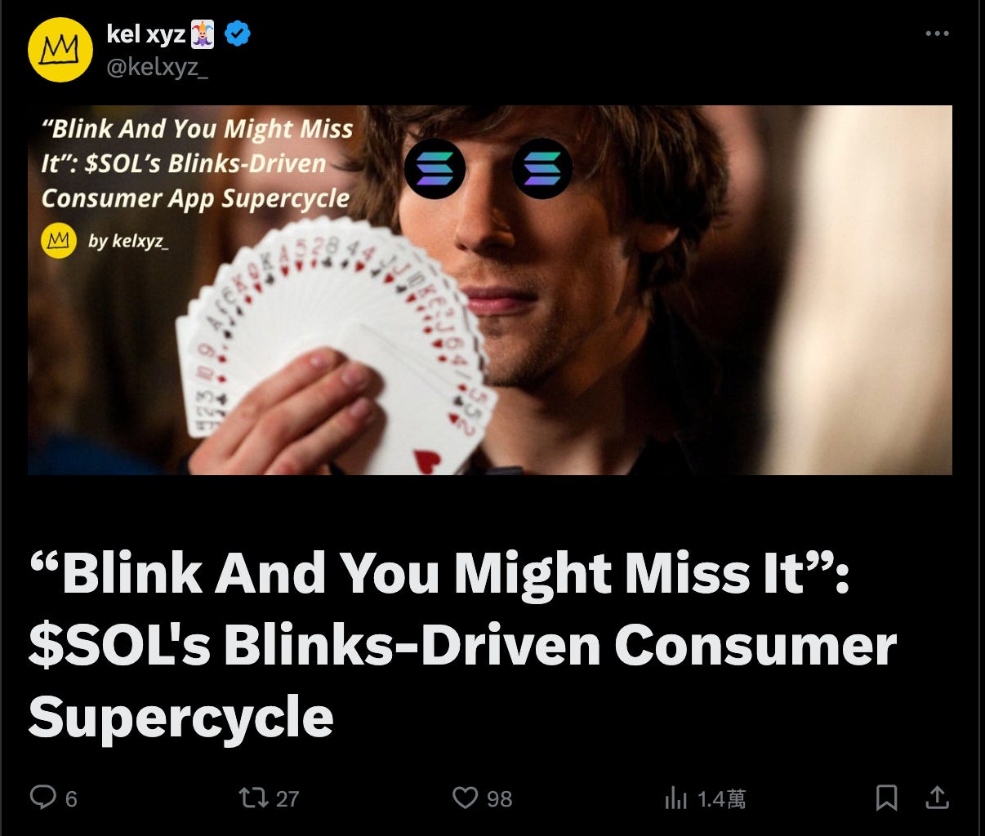The height and width of the screenshot is (836, 985).
Task: Open the kel xyz display name
Action: 146,34
